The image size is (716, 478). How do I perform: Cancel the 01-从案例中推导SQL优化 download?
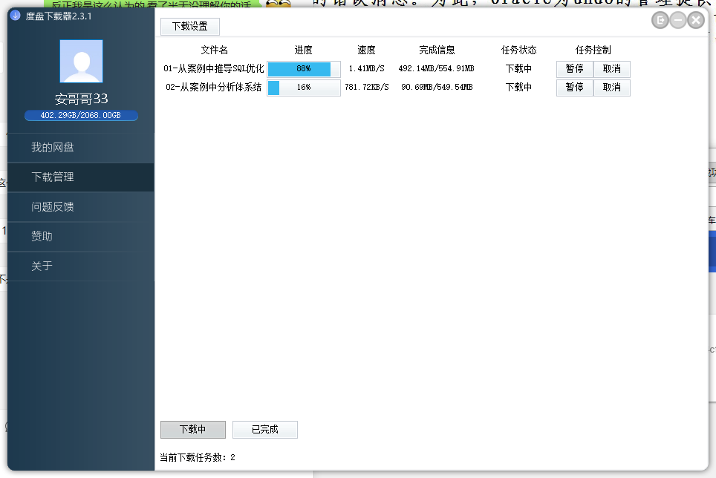[x=612, y=69]
